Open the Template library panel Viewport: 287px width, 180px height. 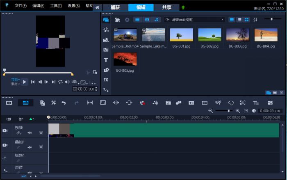point(106,40)
